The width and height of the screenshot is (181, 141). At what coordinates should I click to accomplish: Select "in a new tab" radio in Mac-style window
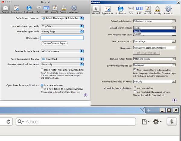[x=42, y=89]
